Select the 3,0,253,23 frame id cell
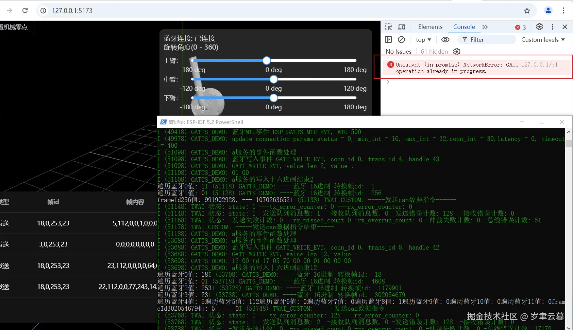The width and height of the screenshot is (573, 330). point(53,244)
